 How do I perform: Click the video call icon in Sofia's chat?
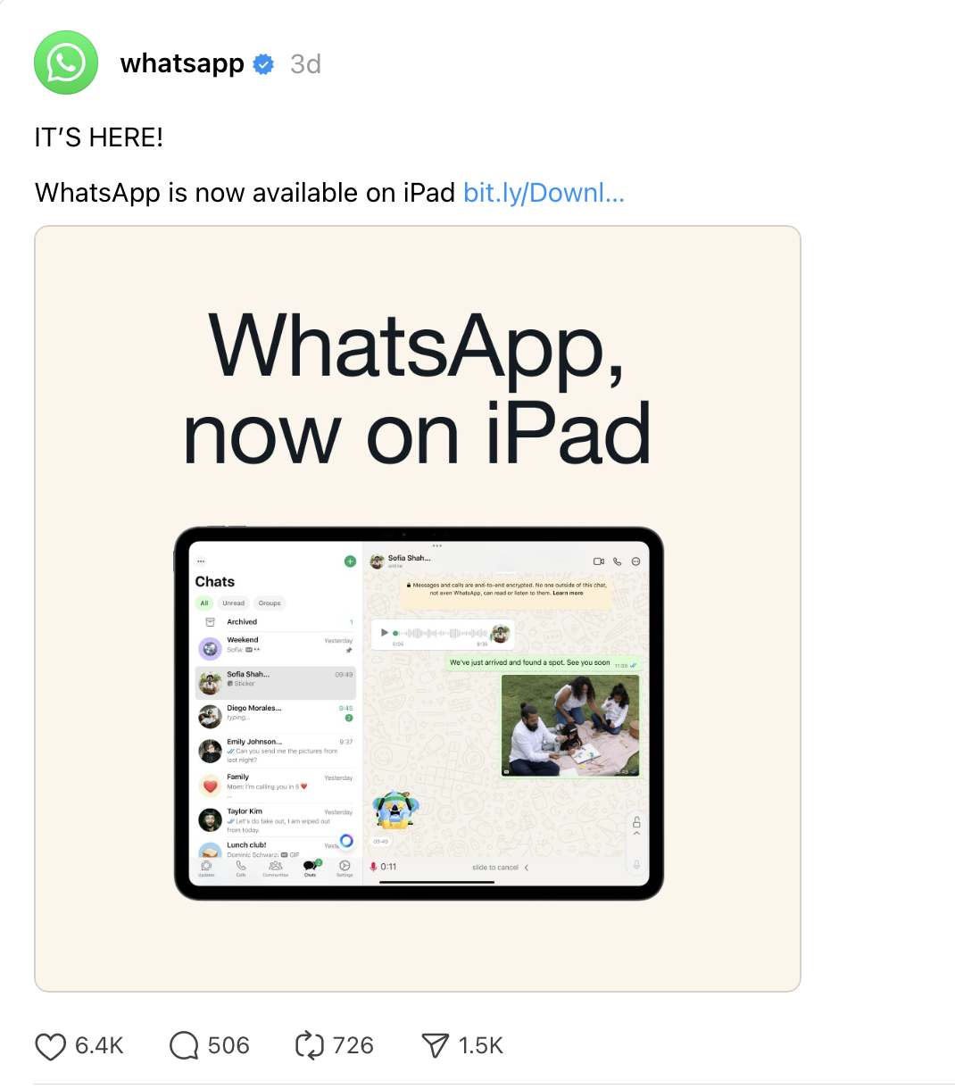pos(599,561)
